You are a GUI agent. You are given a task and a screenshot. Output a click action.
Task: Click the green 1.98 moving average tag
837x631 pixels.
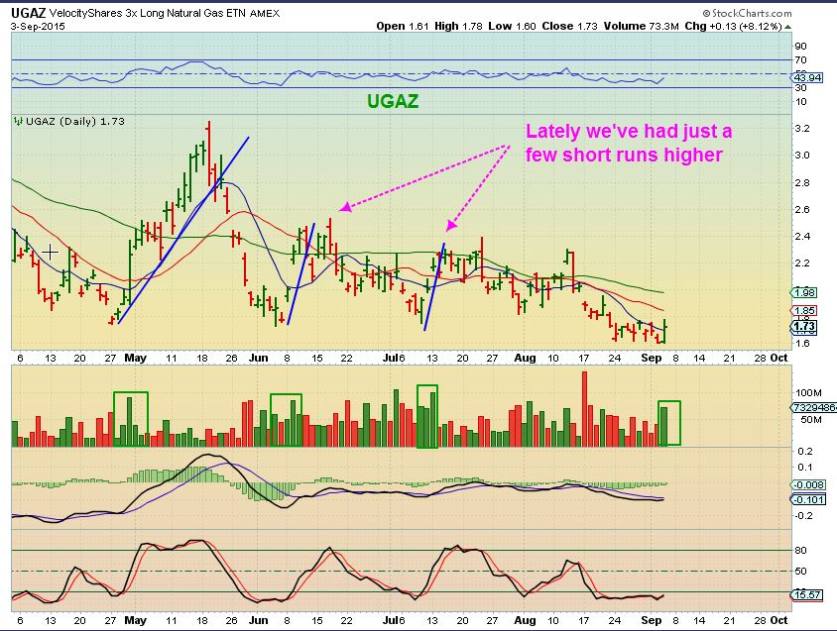[x=804, y=292]
